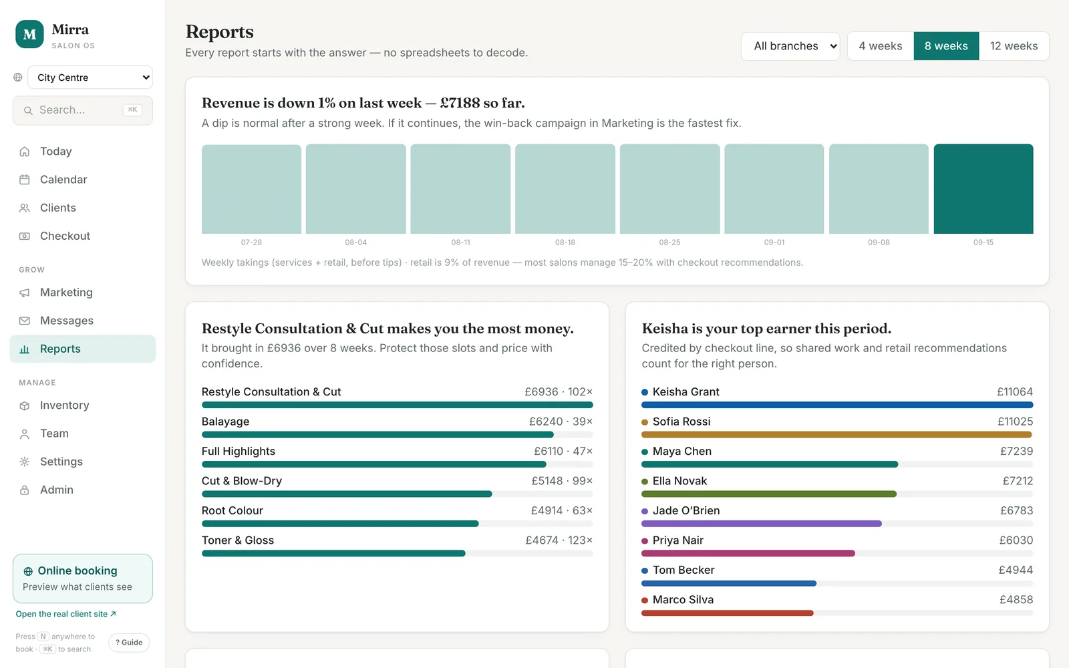
Task: Open the All branches filter dropdown
Action: tap(790, 46)
